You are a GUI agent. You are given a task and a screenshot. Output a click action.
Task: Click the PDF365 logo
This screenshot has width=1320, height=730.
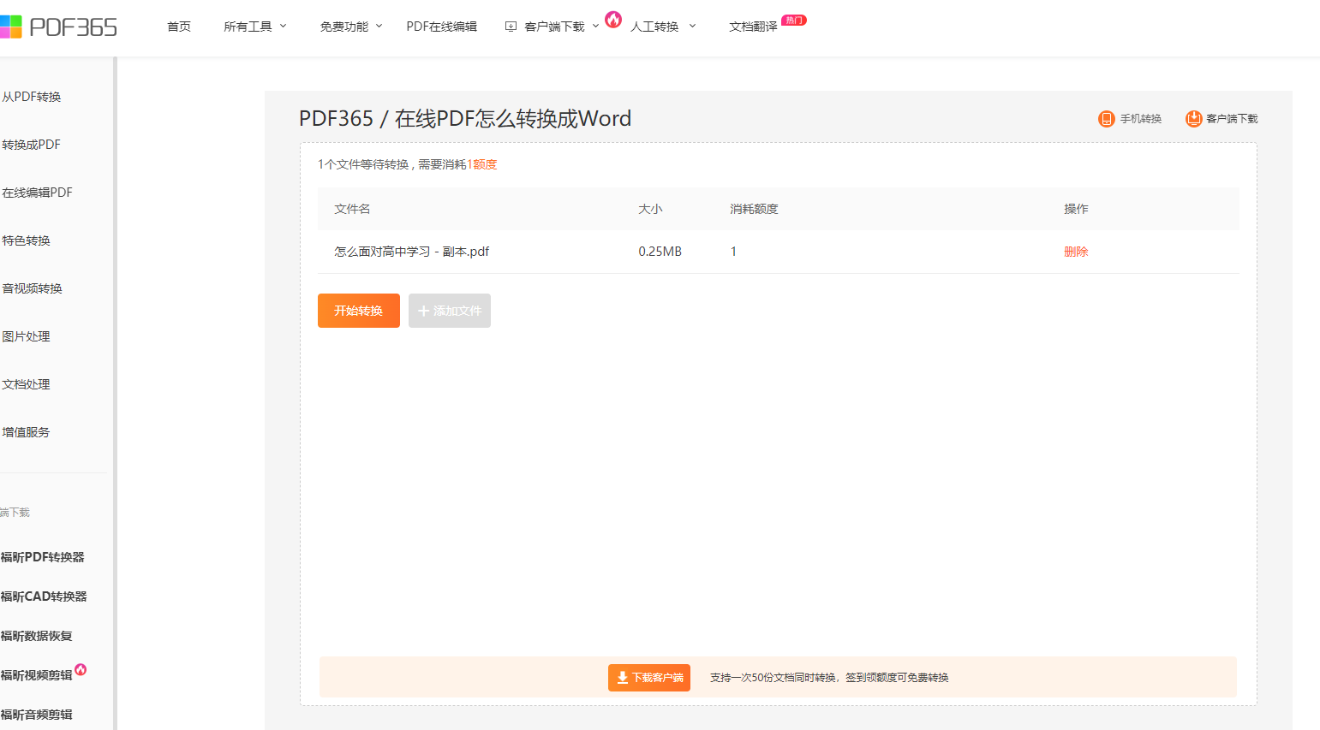(x=58, y=27)
